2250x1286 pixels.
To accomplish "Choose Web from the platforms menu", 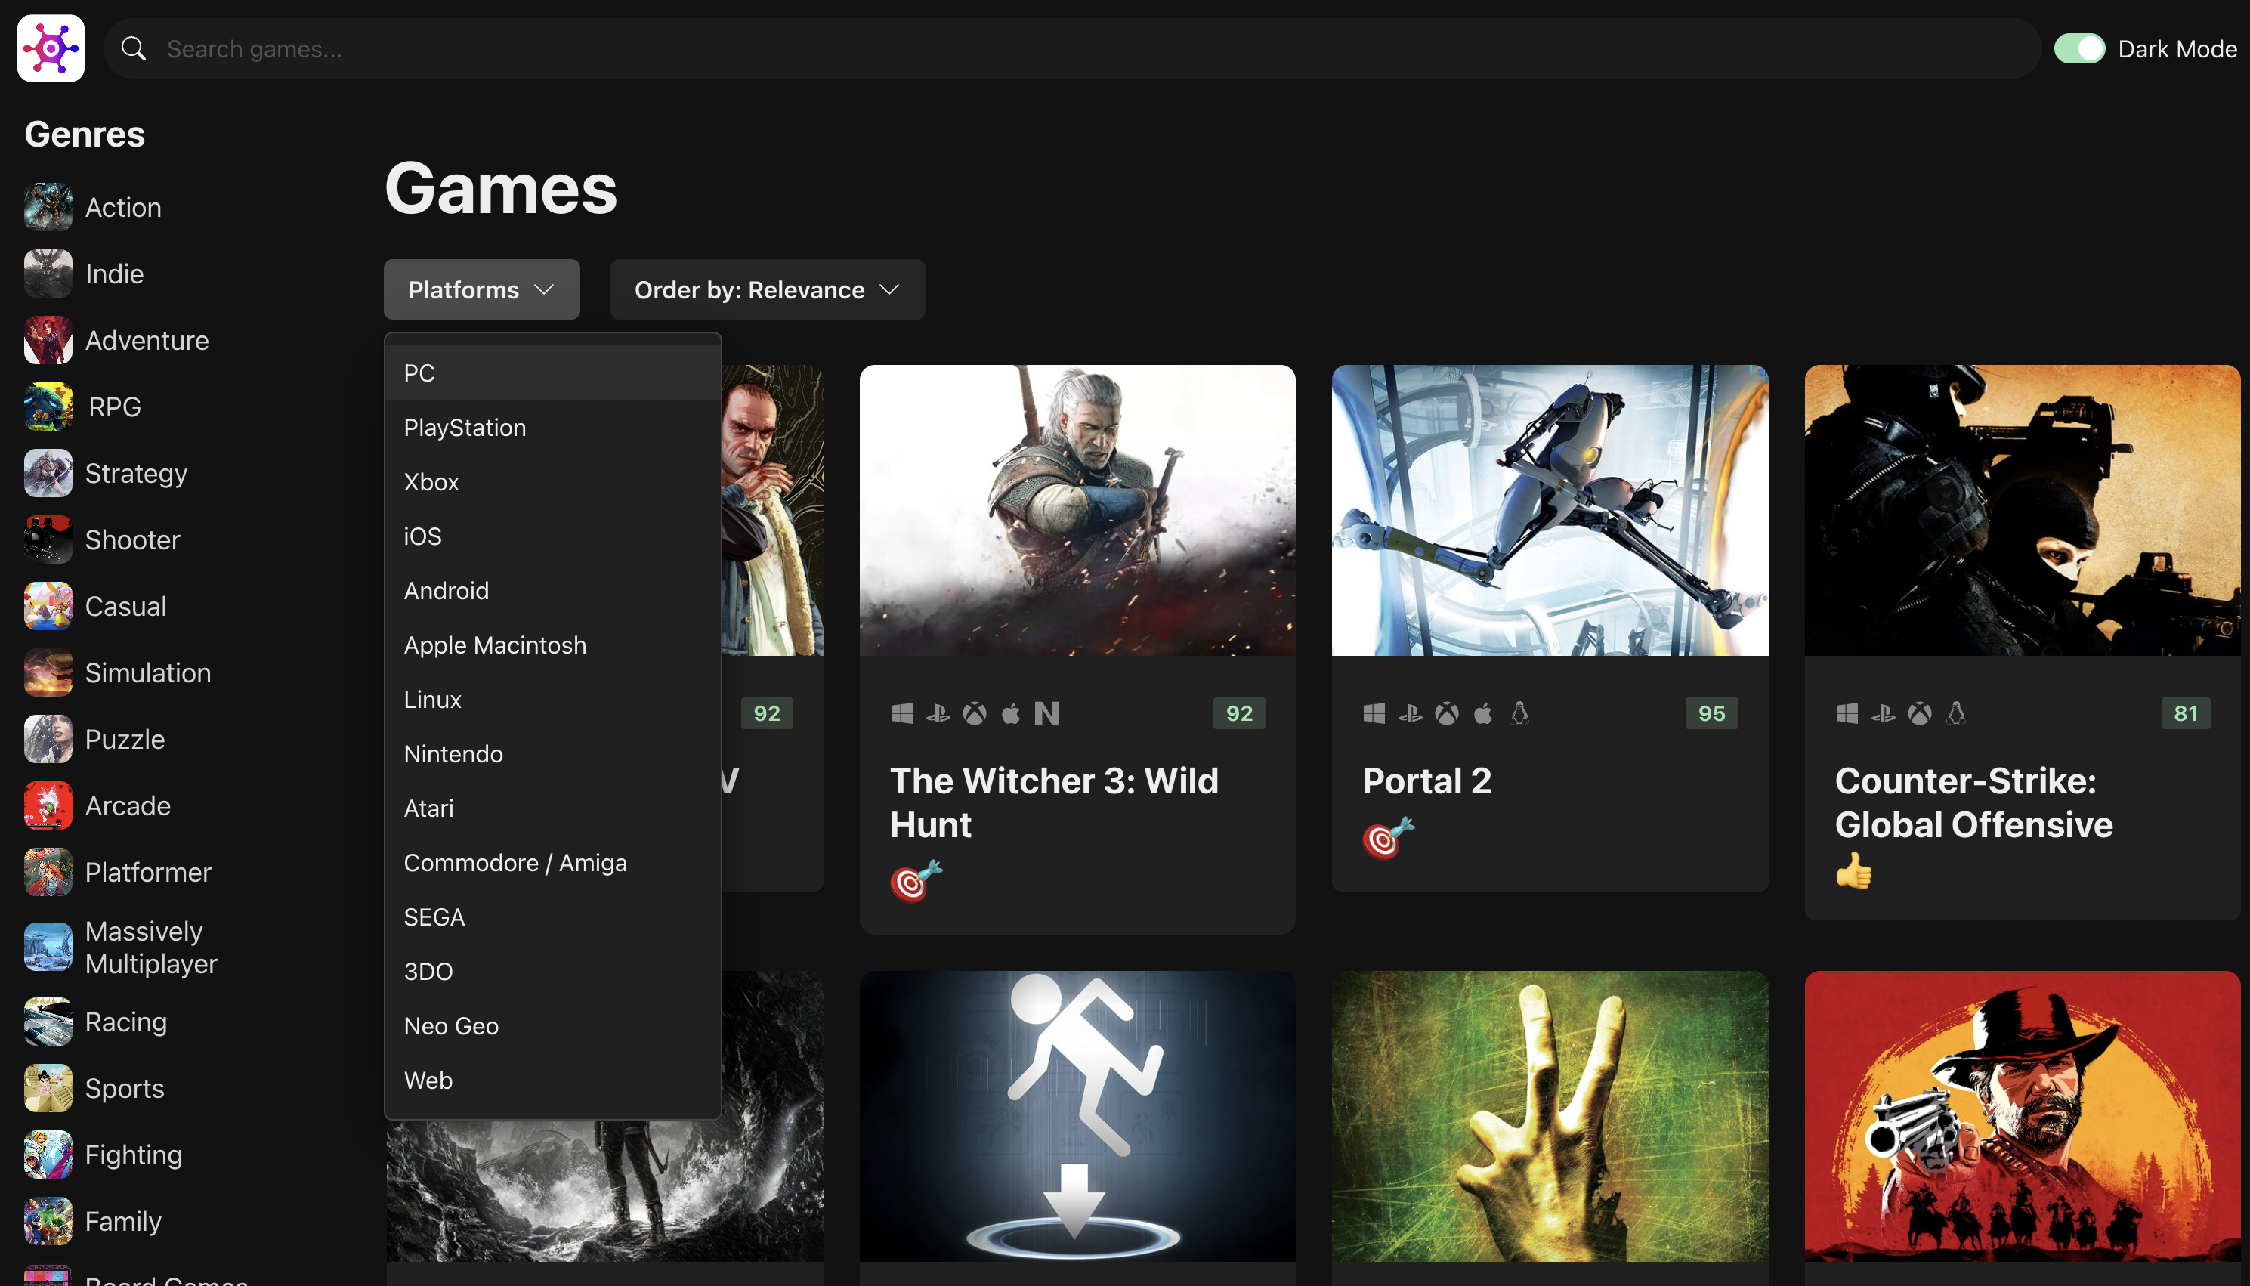I will click(553, 1080).
